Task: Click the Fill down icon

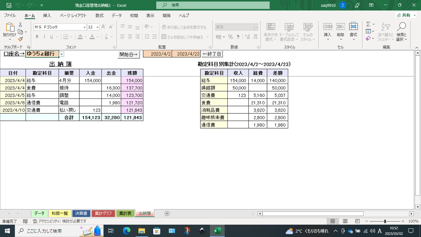Action: 368,31
